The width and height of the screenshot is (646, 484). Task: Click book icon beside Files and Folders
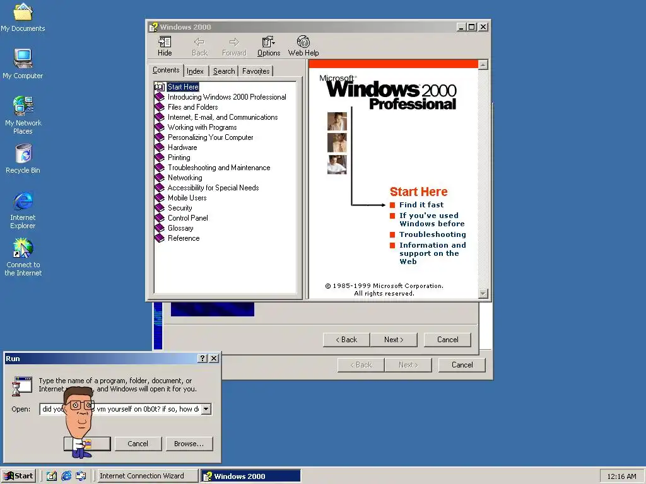[x=160, y=107]
